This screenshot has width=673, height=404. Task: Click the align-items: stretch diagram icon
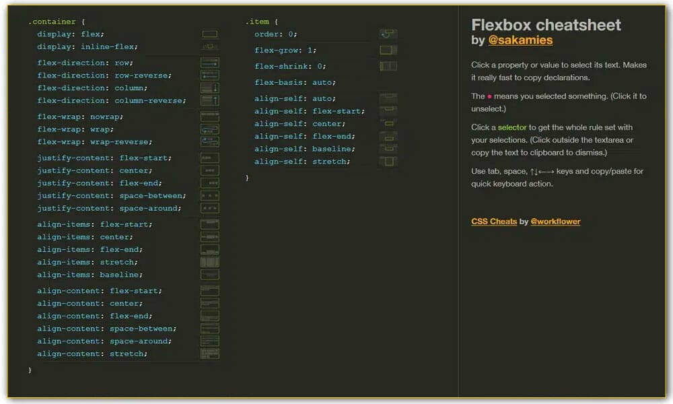pyautogui.click(x=209, y=262)
